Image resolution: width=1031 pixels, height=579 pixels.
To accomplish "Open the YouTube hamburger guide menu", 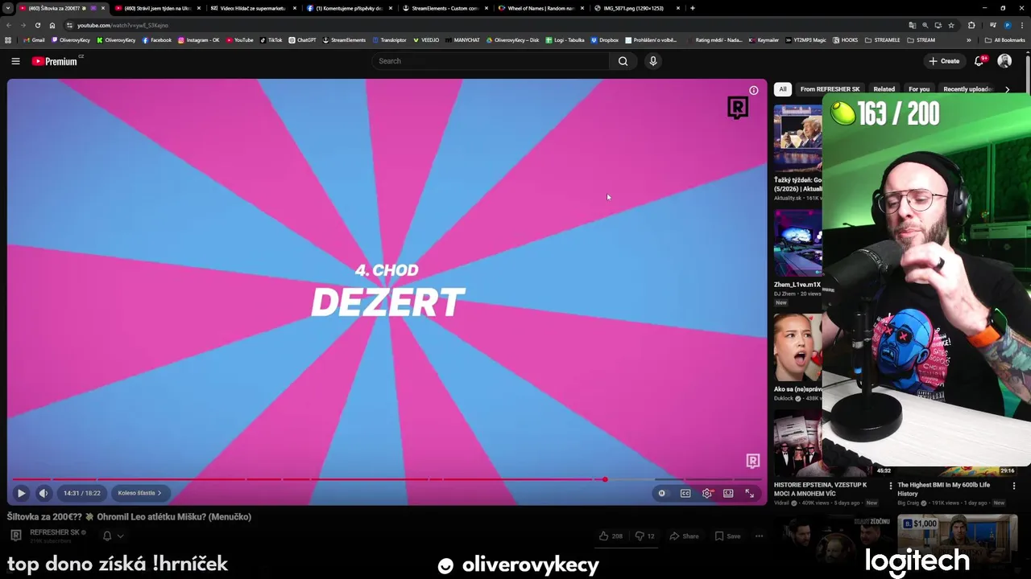I will coord(15,61).
